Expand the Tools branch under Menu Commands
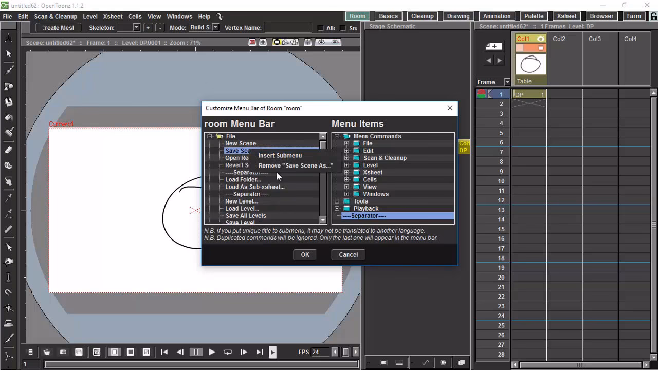658x370 pixels. (337, 201)
